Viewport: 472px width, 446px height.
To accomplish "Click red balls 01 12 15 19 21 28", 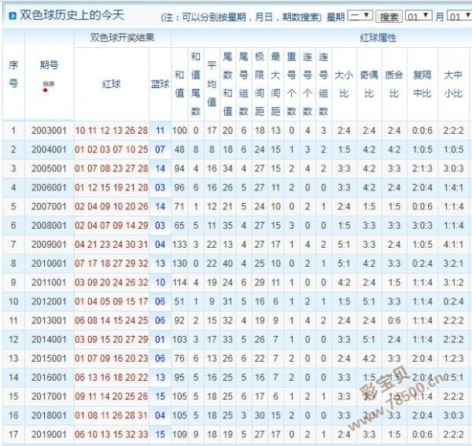I will click(112, 187).
